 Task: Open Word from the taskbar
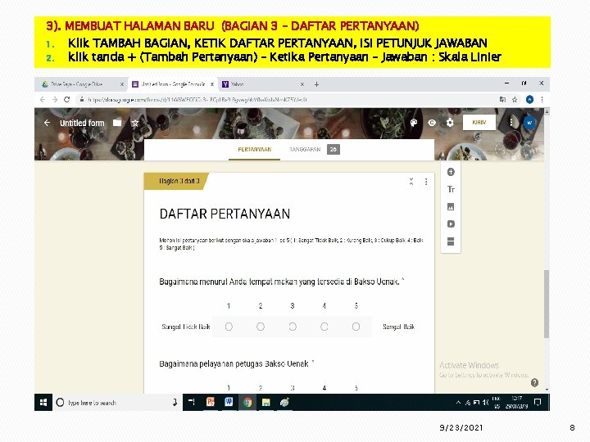click(x=229, y=403)
